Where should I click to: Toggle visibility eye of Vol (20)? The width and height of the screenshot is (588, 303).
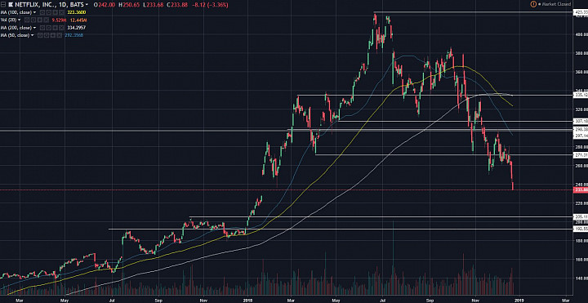tap(27, 20)
